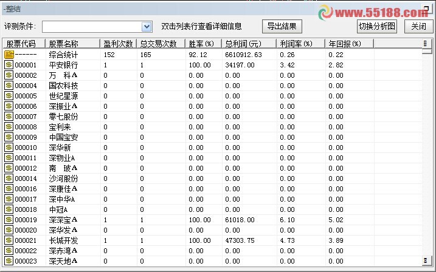Click the dollar icon next to 000001
Image resolution: width=436 pixels, height=272 pixels.
pyautogui.click(x=9, y=65)
